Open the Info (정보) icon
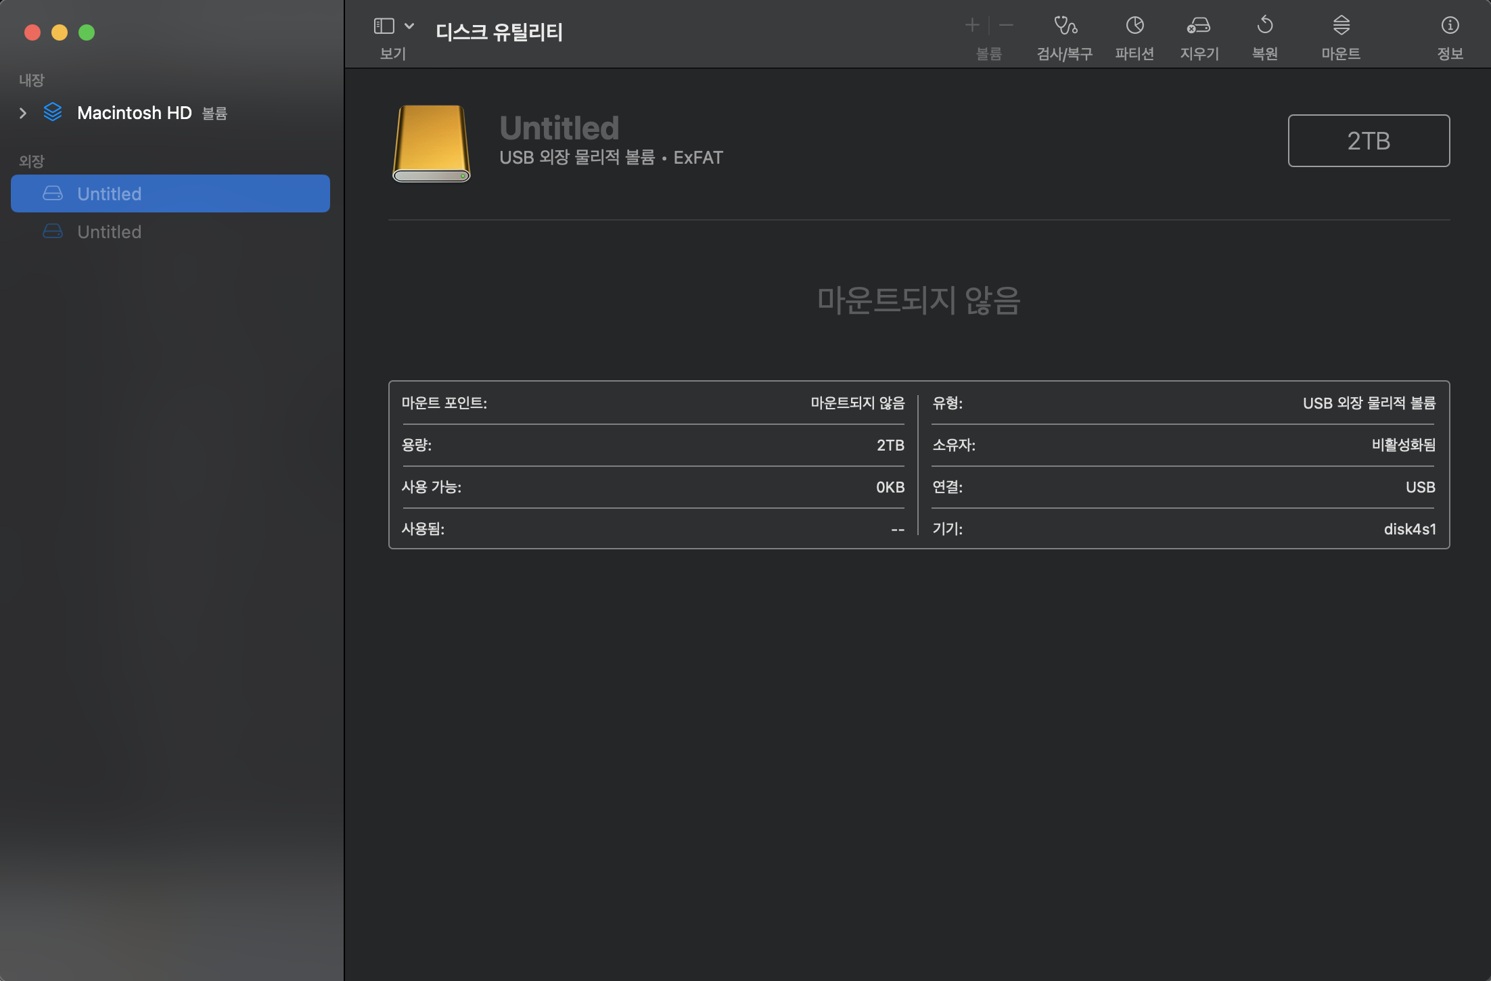The width and height of the screenshot is (1491, 981). 1450,26
